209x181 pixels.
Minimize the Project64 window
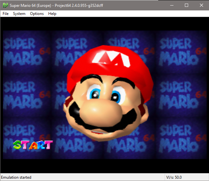(172, 5)
